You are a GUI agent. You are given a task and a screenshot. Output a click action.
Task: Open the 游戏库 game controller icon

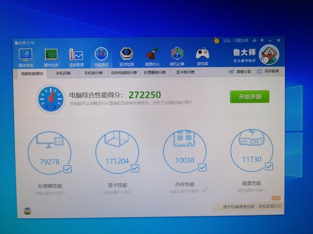[202, 56]
